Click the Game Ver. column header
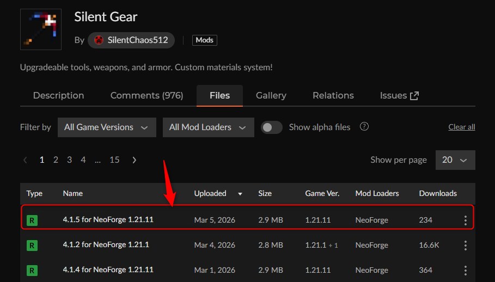 322,193
